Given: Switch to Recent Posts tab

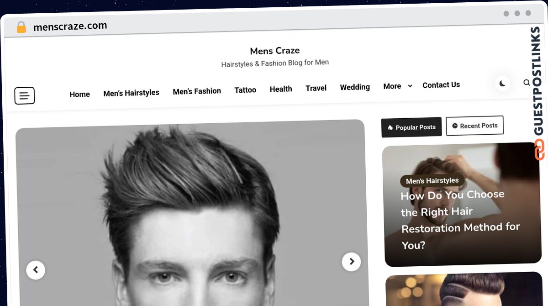Looking at the screenshot, I should tap(474, 126).
